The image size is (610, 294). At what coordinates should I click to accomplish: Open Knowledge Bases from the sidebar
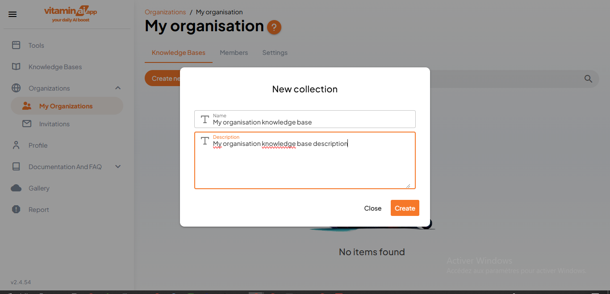coord(55,66)
